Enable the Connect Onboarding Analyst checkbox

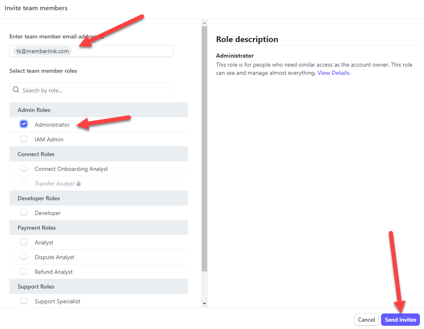point(24,168)
